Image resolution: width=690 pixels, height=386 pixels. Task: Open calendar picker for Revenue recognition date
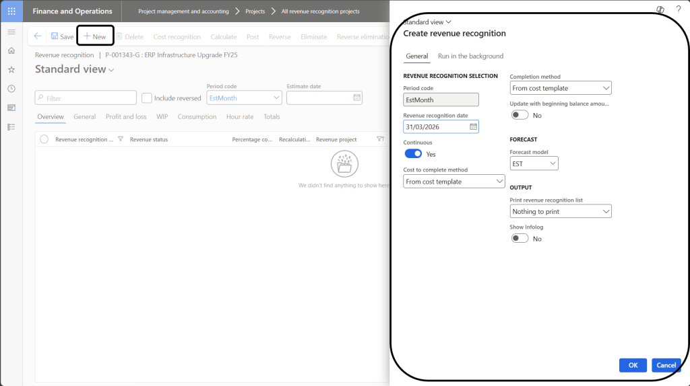click(473, 126)
